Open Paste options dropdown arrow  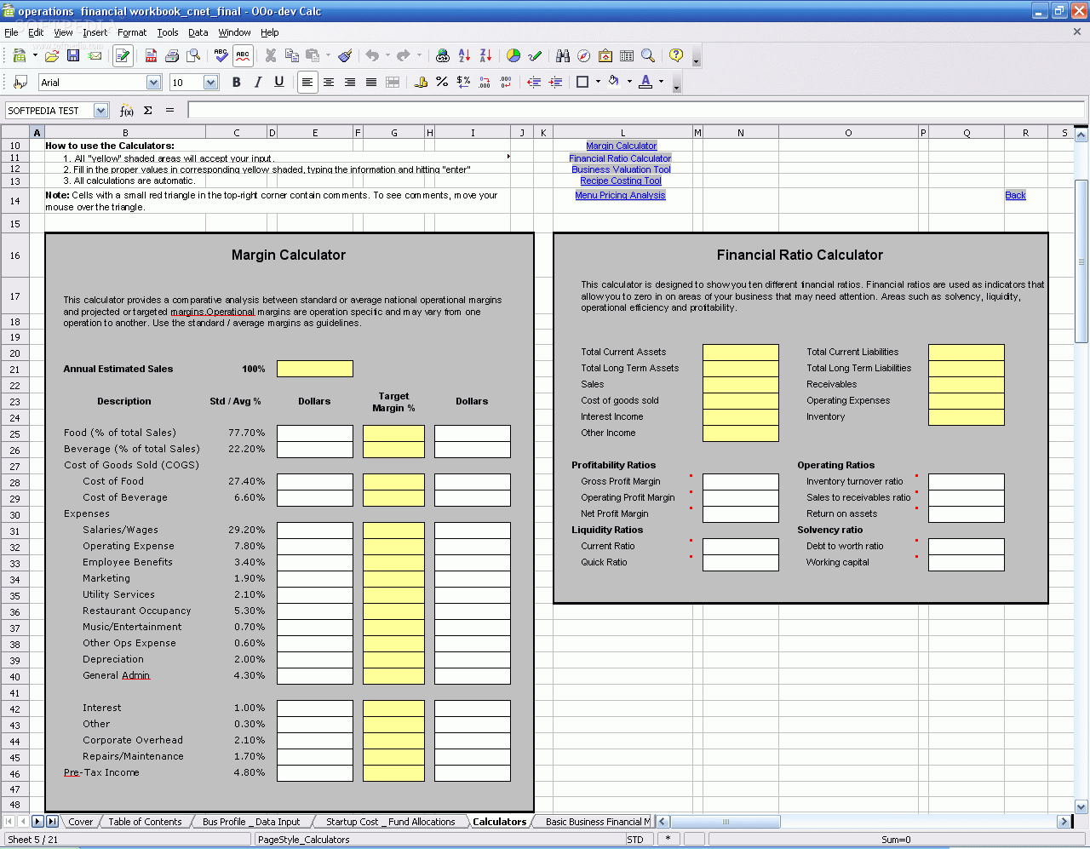point(328,55)
